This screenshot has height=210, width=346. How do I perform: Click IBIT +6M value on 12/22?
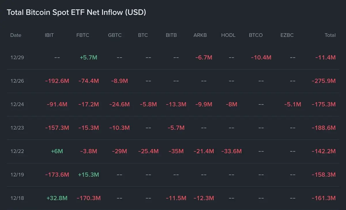[x=57, y=151]
